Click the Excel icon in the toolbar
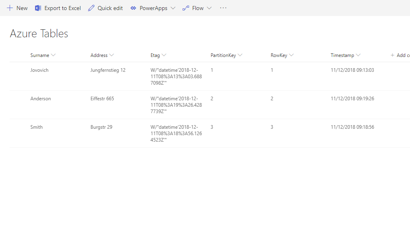The width and height of the screenshot is (410, 225). (38, 8)
